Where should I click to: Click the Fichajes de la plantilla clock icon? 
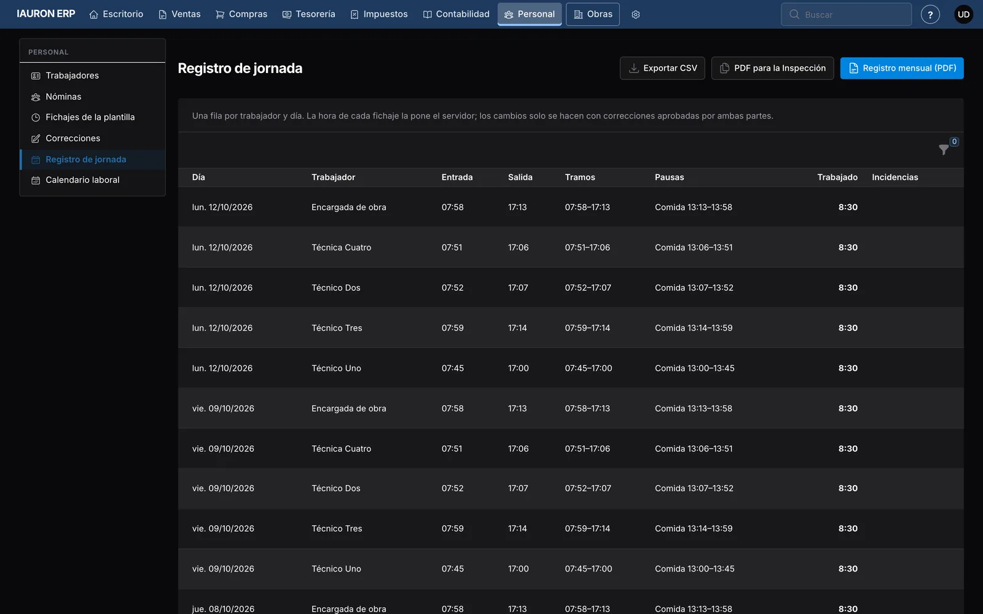tap(36, 118)
